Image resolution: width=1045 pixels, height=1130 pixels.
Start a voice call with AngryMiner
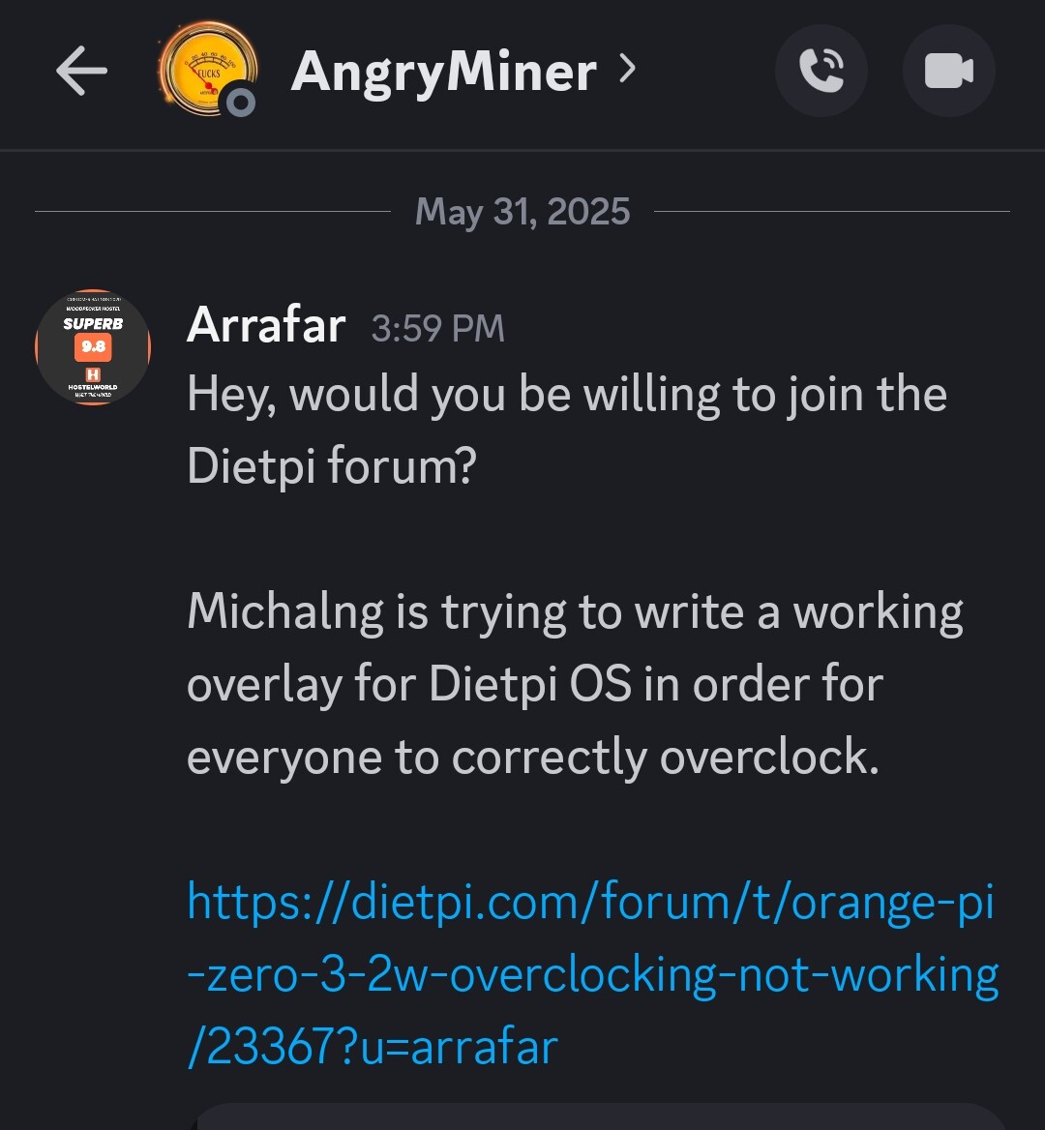[821, 71]
